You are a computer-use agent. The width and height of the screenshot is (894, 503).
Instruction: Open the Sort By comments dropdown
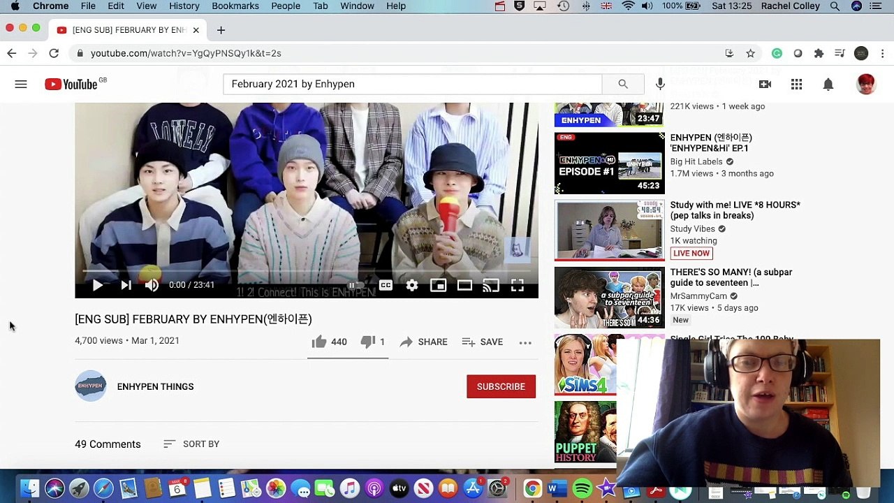point(191,444)
